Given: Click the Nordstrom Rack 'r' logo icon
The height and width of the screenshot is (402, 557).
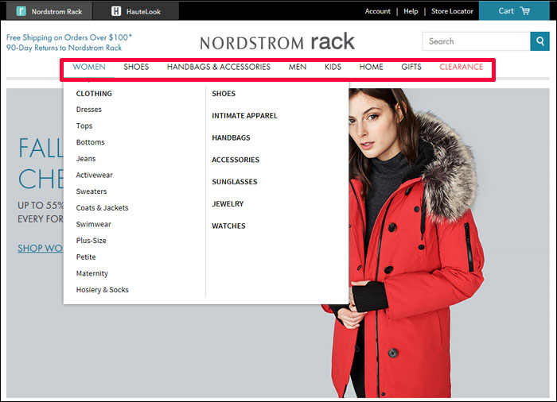Looking at the screenshot, I should coord(21,11).
